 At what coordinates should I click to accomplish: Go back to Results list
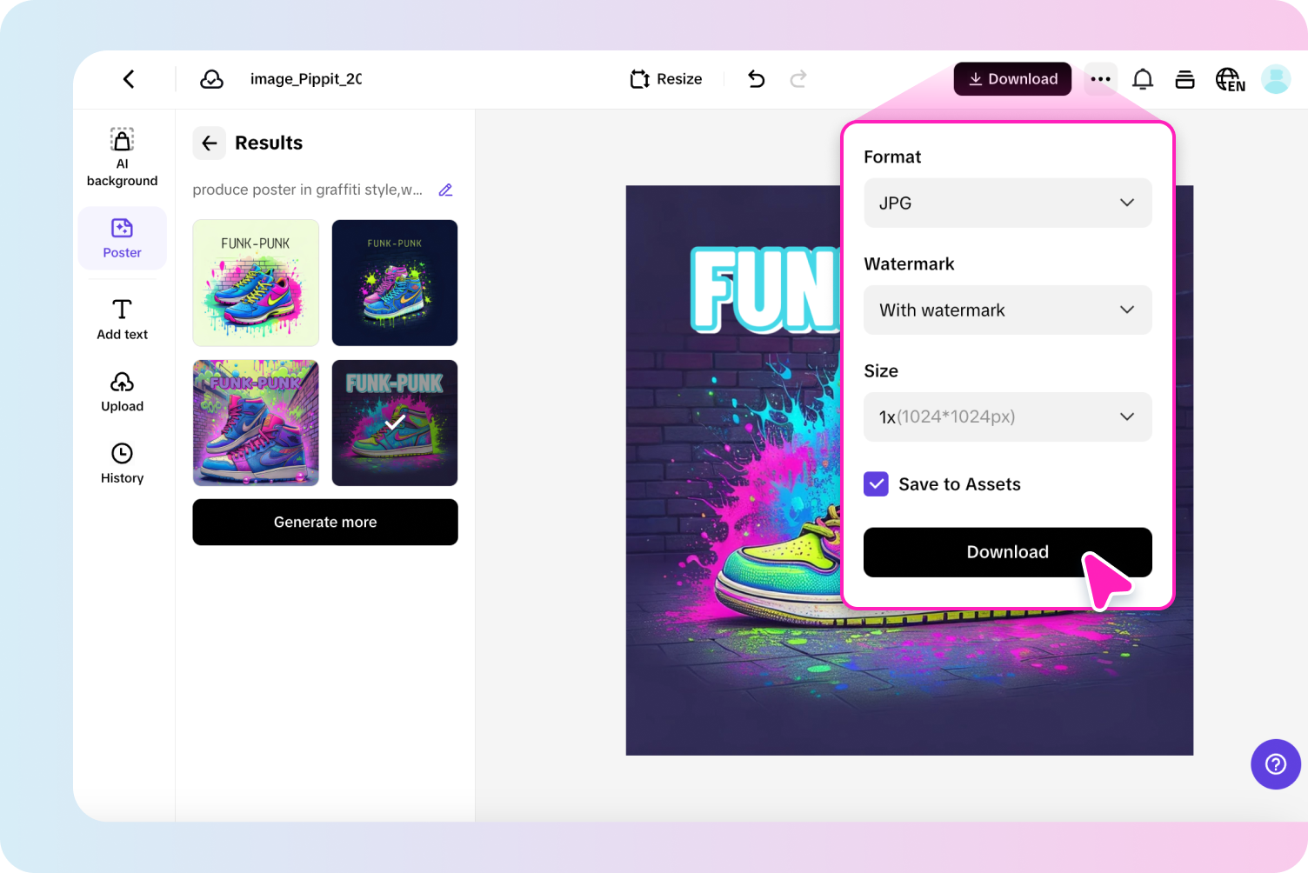click(x=209, y=143)
